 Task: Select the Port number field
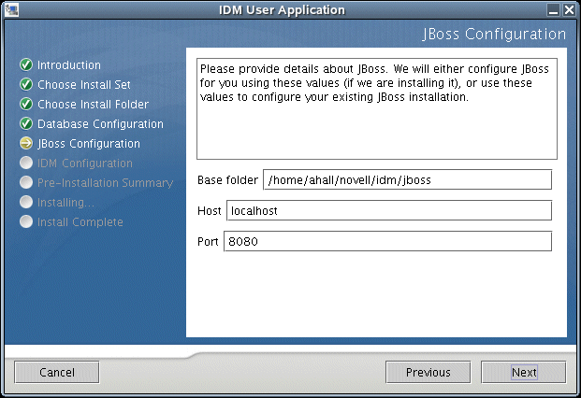[x=387, y=242]
